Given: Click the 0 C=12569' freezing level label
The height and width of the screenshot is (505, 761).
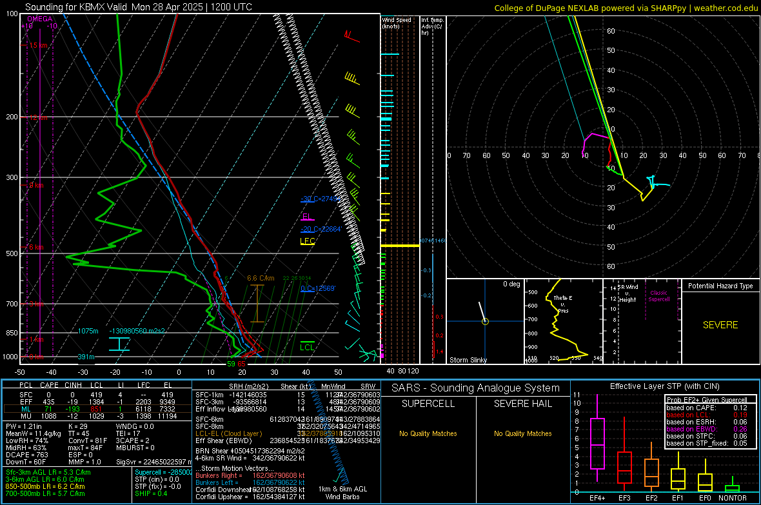Looking at the screenshot, I should point(318,288).
